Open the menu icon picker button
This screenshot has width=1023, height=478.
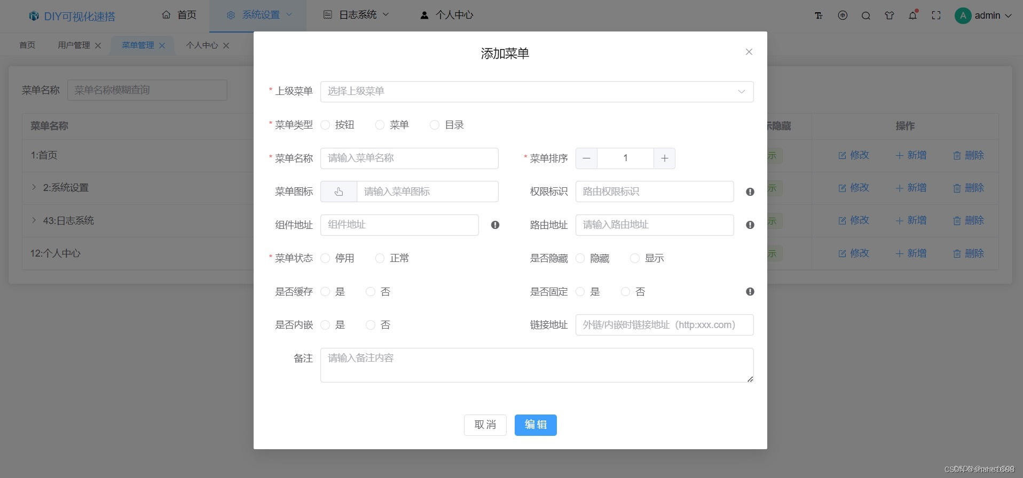(x=339, y=192)
